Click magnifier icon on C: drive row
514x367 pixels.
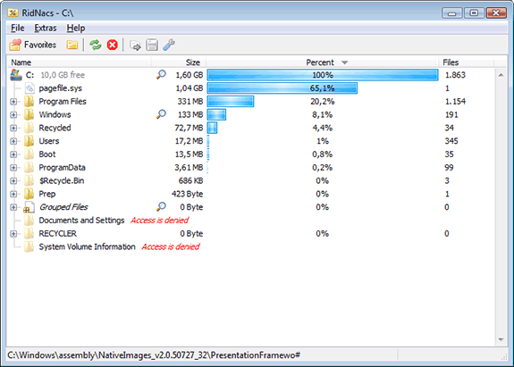coord(161,74)
